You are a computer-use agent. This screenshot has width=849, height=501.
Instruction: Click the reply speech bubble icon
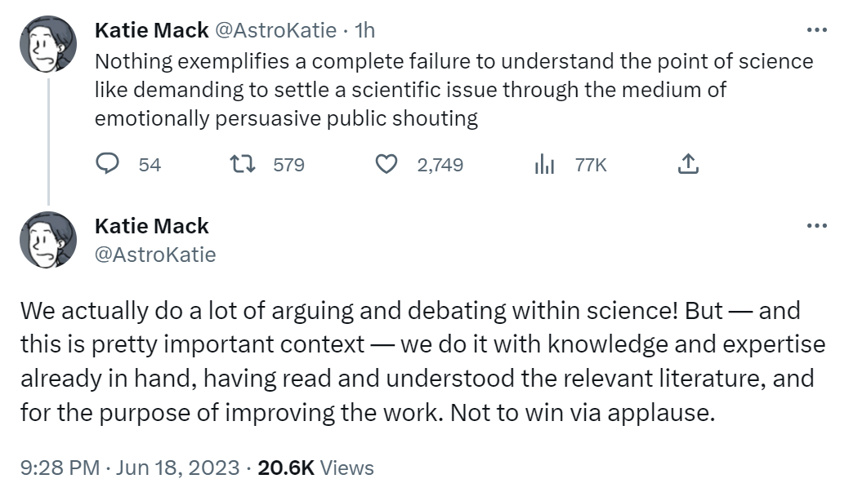107,164
